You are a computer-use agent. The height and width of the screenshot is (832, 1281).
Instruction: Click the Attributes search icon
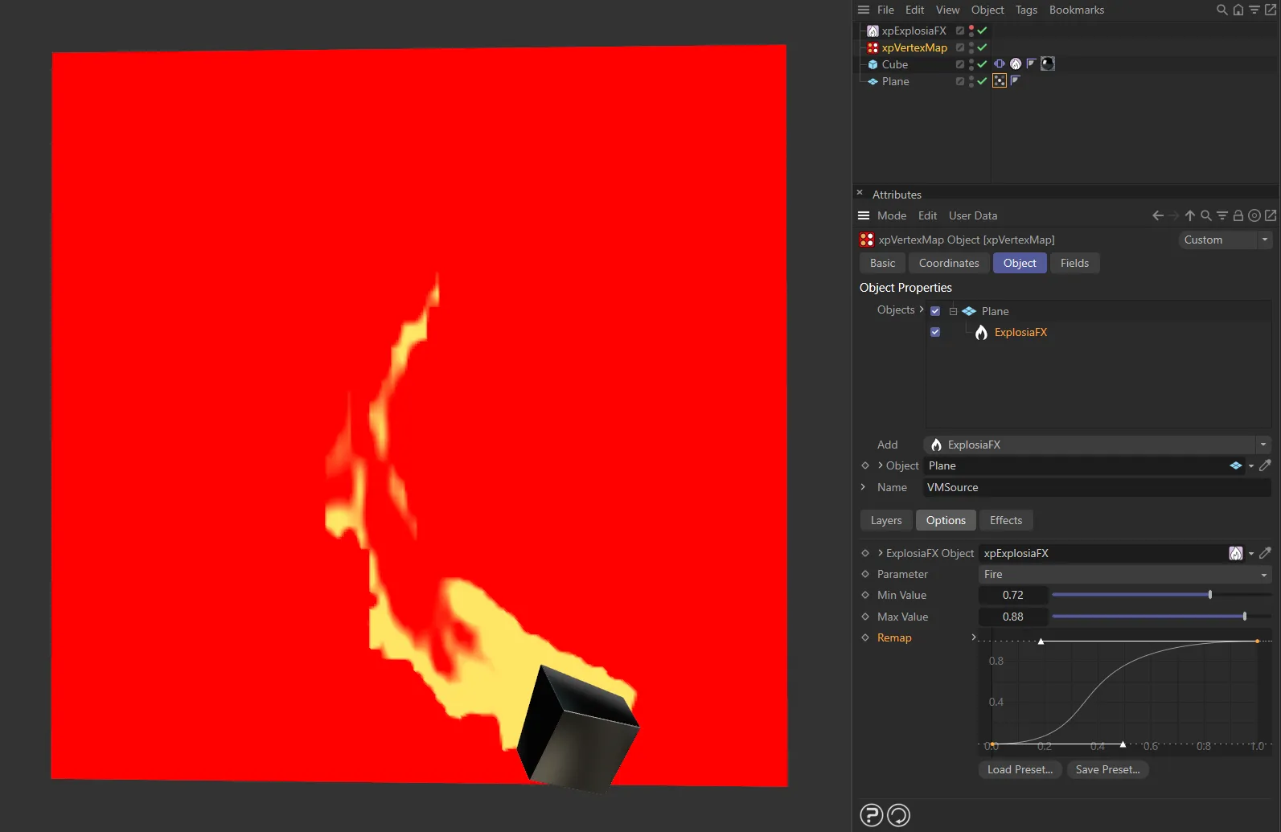pos(1206,215)
